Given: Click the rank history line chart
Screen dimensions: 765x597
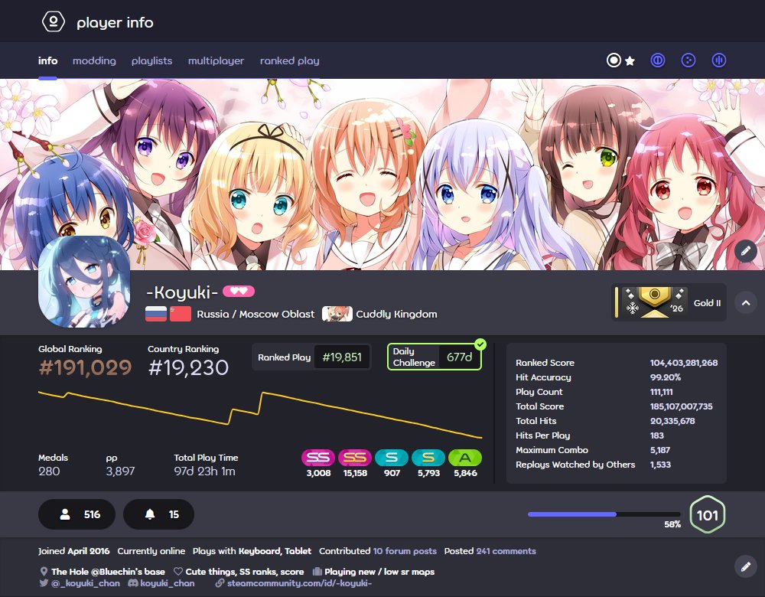Looking at the screenshot, I should [x=260, y=414].
